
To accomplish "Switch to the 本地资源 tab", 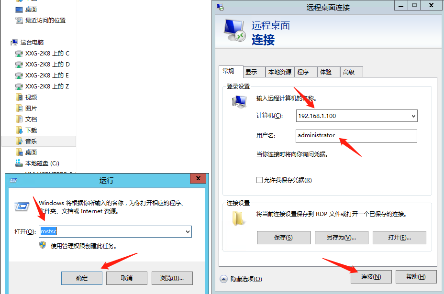I will pos(280,72).
